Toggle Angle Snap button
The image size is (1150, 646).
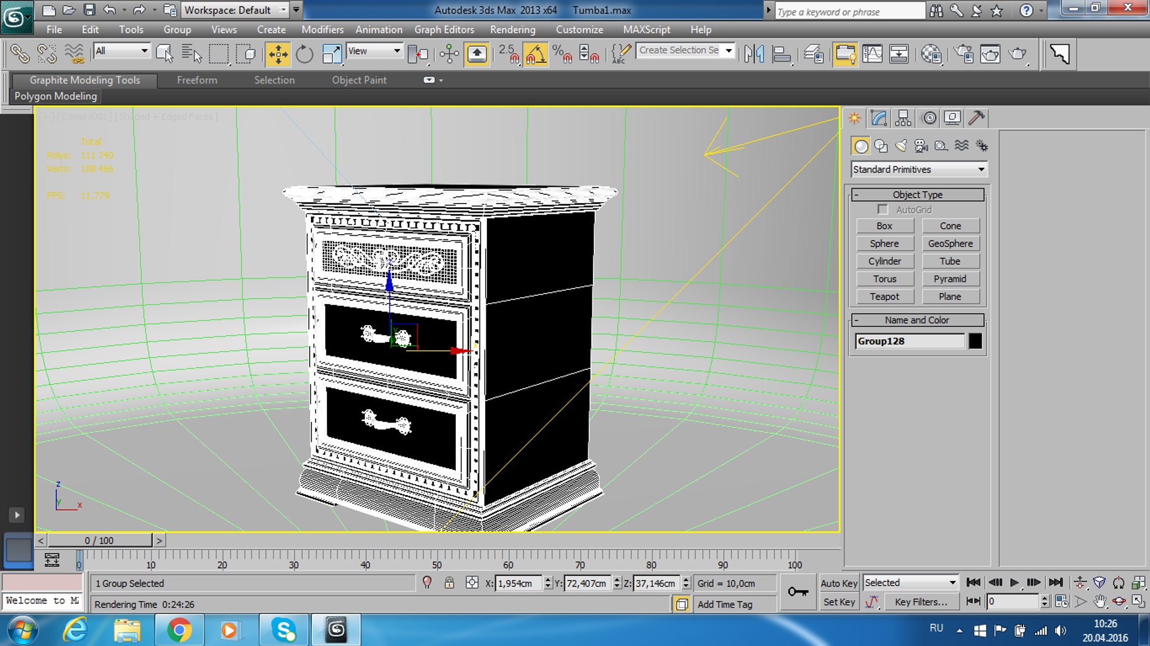(x=535, y=54)
